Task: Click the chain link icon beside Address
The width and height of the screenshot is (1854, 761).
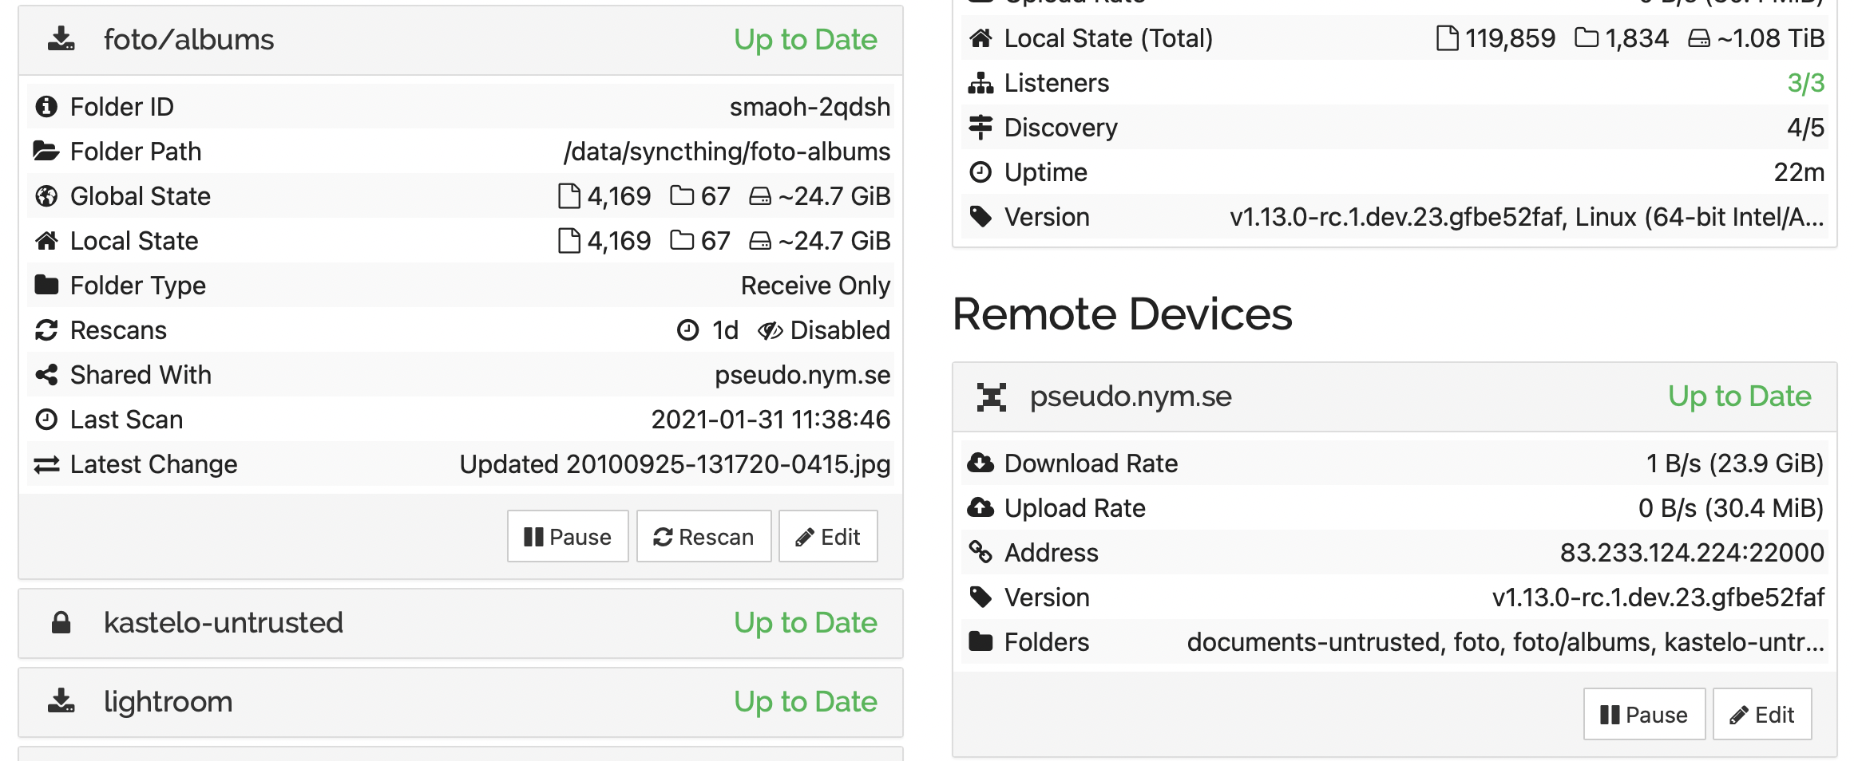Action: point(980,552)
